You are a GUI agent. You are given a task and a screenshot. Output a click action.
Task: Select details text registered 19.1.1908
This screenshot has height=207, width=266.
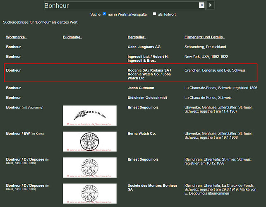coord(218,135)
